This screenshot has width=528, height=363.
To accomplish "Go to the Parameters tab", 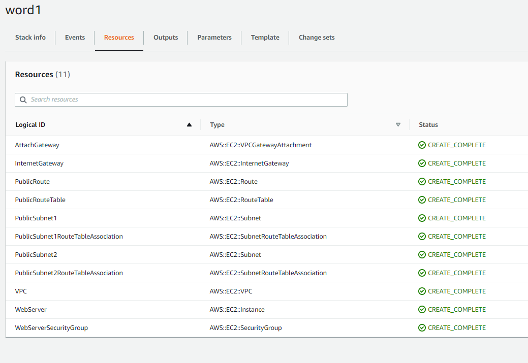I will coord(214,38).
